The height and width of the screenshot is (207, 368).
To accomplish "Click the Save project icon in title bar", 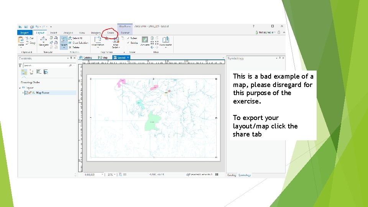I will point(32,26).
